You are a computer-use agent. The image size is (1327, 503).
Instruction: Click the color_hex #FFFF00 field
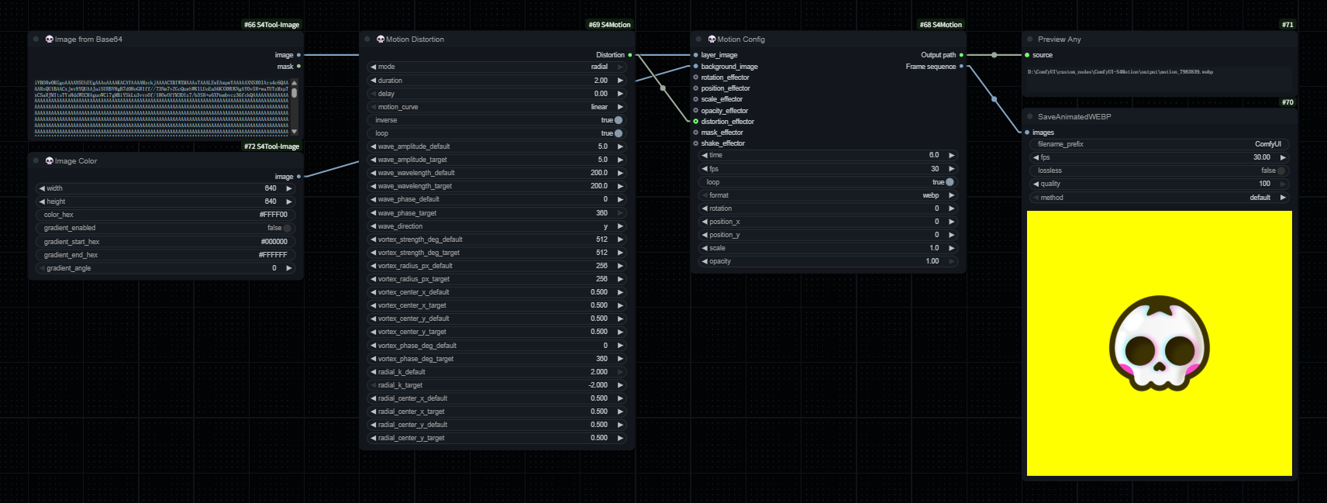(x=166, y=215)
